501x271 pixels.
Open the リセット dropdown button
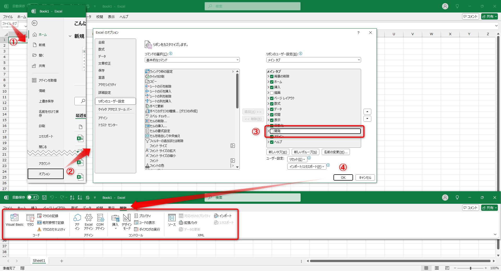click(x=297, y=159)
